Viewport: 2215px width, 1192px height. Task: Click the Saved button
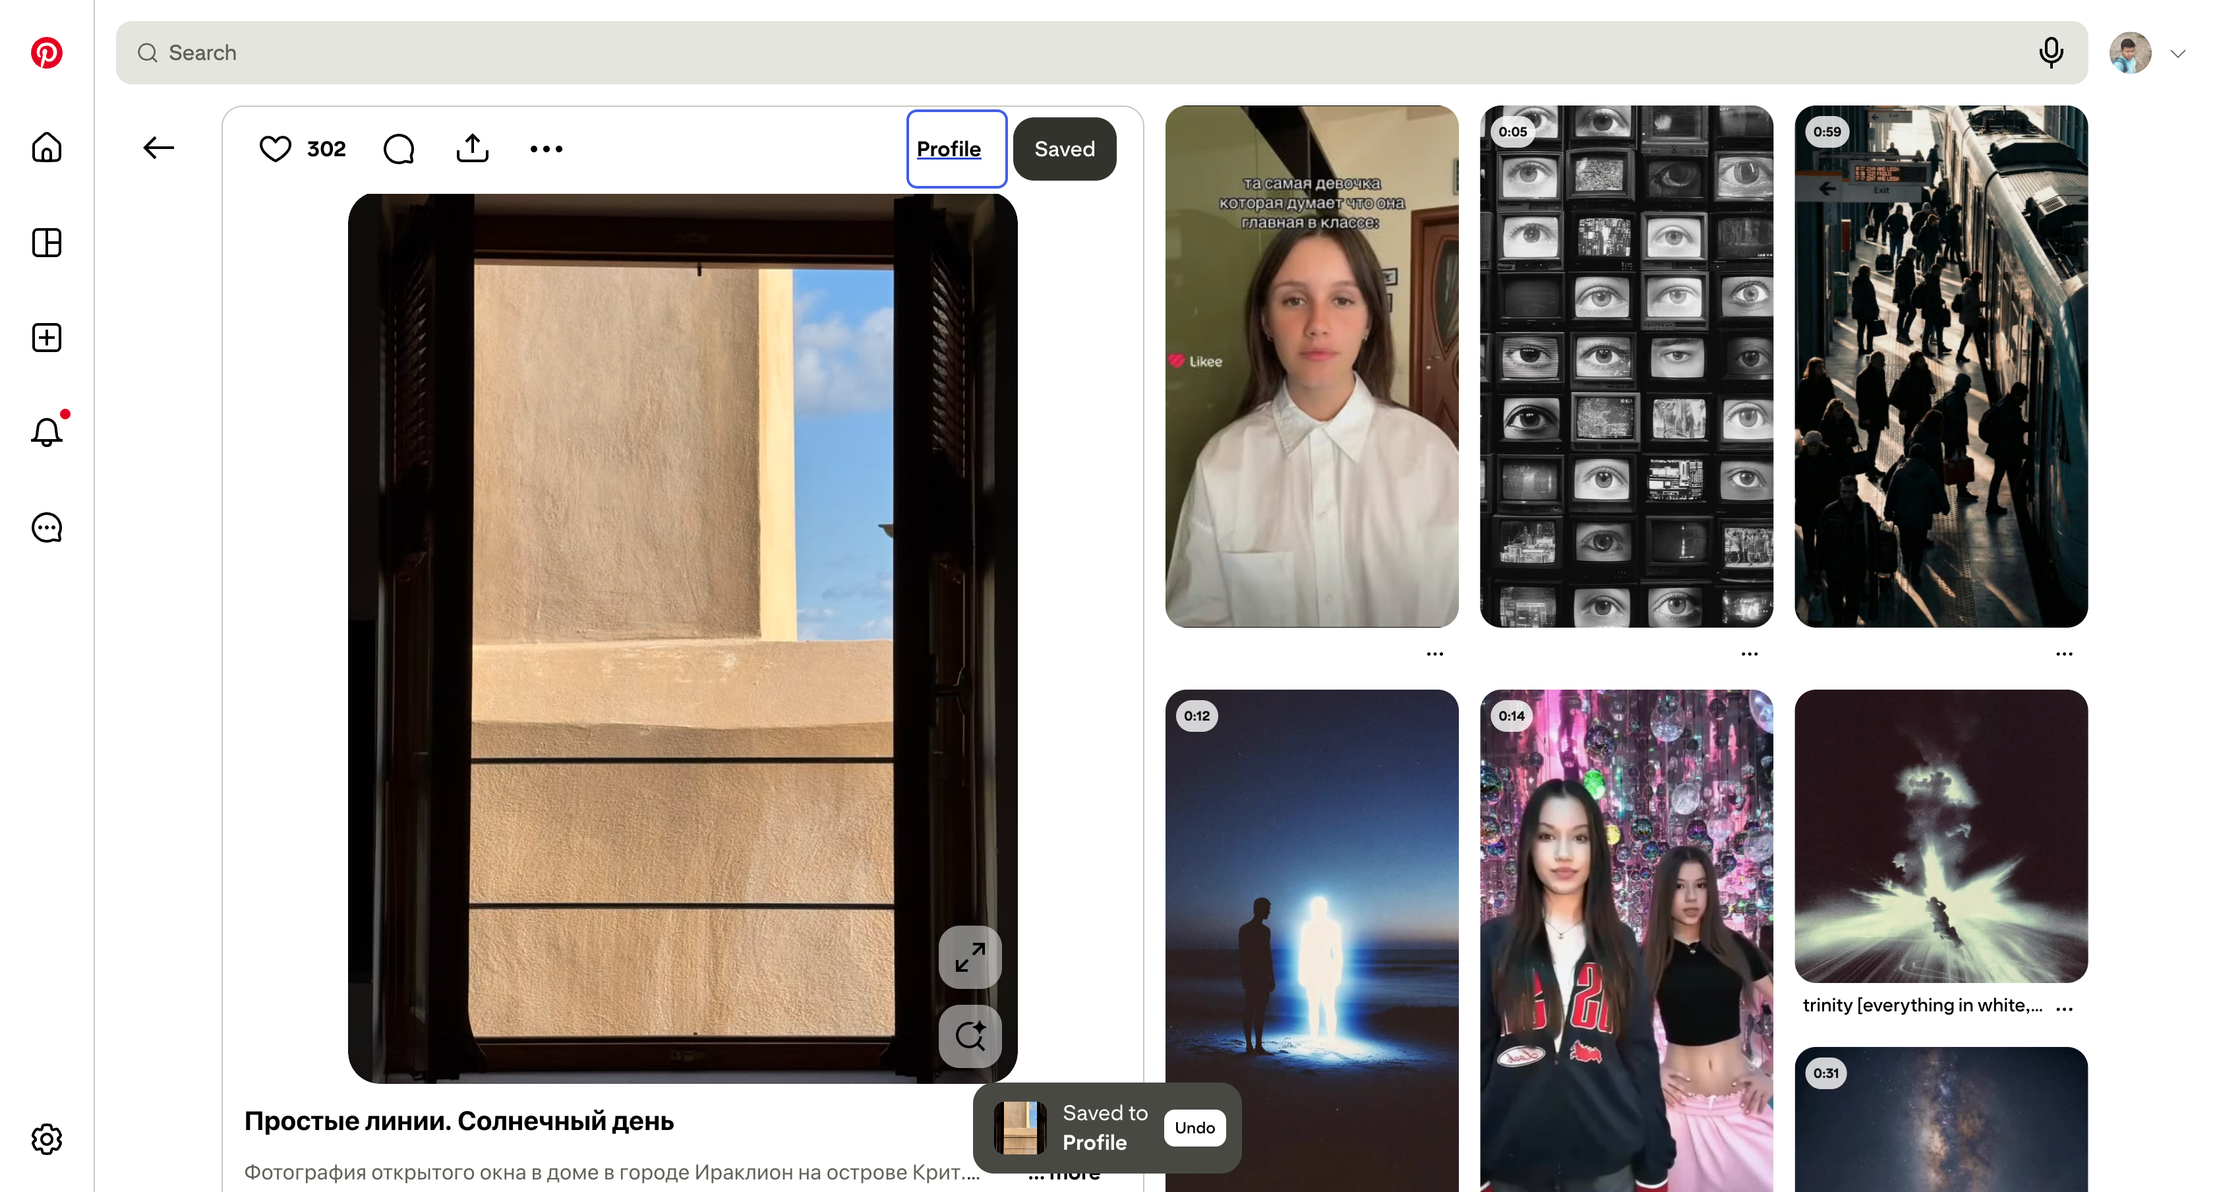[x=1065, y=149]
